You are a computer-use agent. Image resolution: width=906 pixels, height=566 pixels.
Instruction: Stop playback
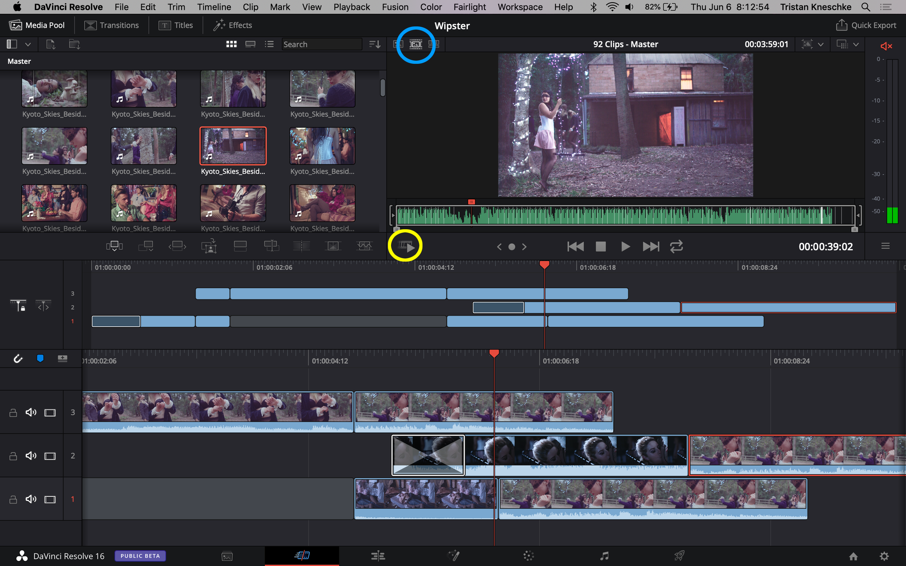601,246
